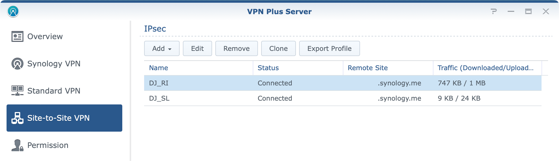Click Export Profile button
559x161 pixels.
coord(329,48)
